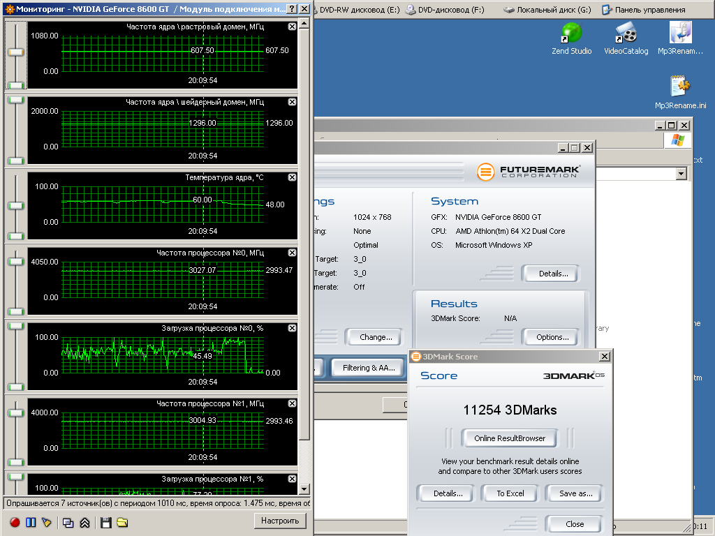Open DVD drive (F:) from top toolbar
This screenshot has height=536, width=715.
(445, 10)
